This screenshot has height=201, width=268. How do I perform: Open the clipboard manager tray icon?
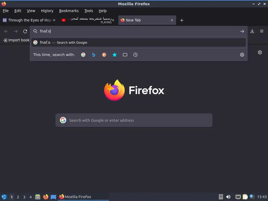tap(245, 197)
